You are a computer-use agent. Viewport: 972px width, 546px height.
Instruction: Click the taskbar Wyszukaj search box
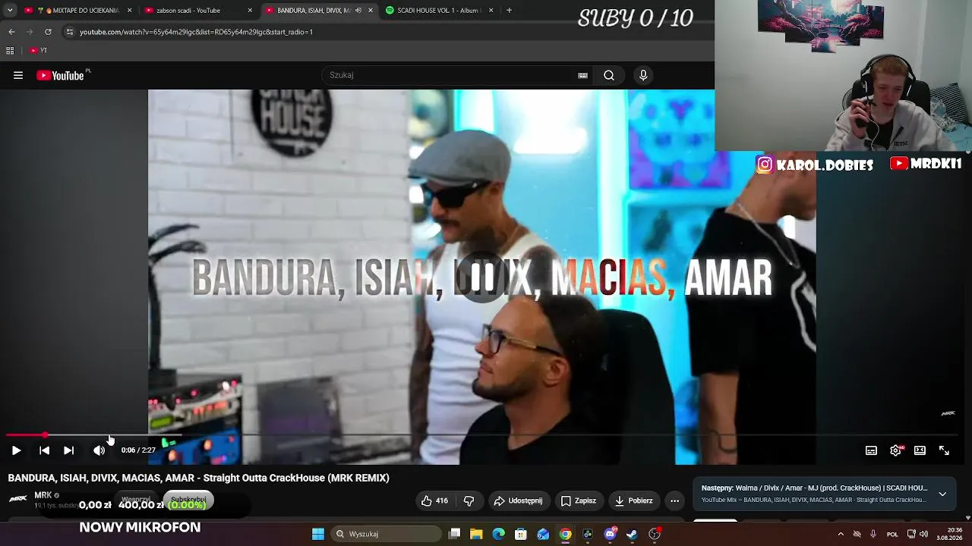pyautogui.click(x=386, y=534)
